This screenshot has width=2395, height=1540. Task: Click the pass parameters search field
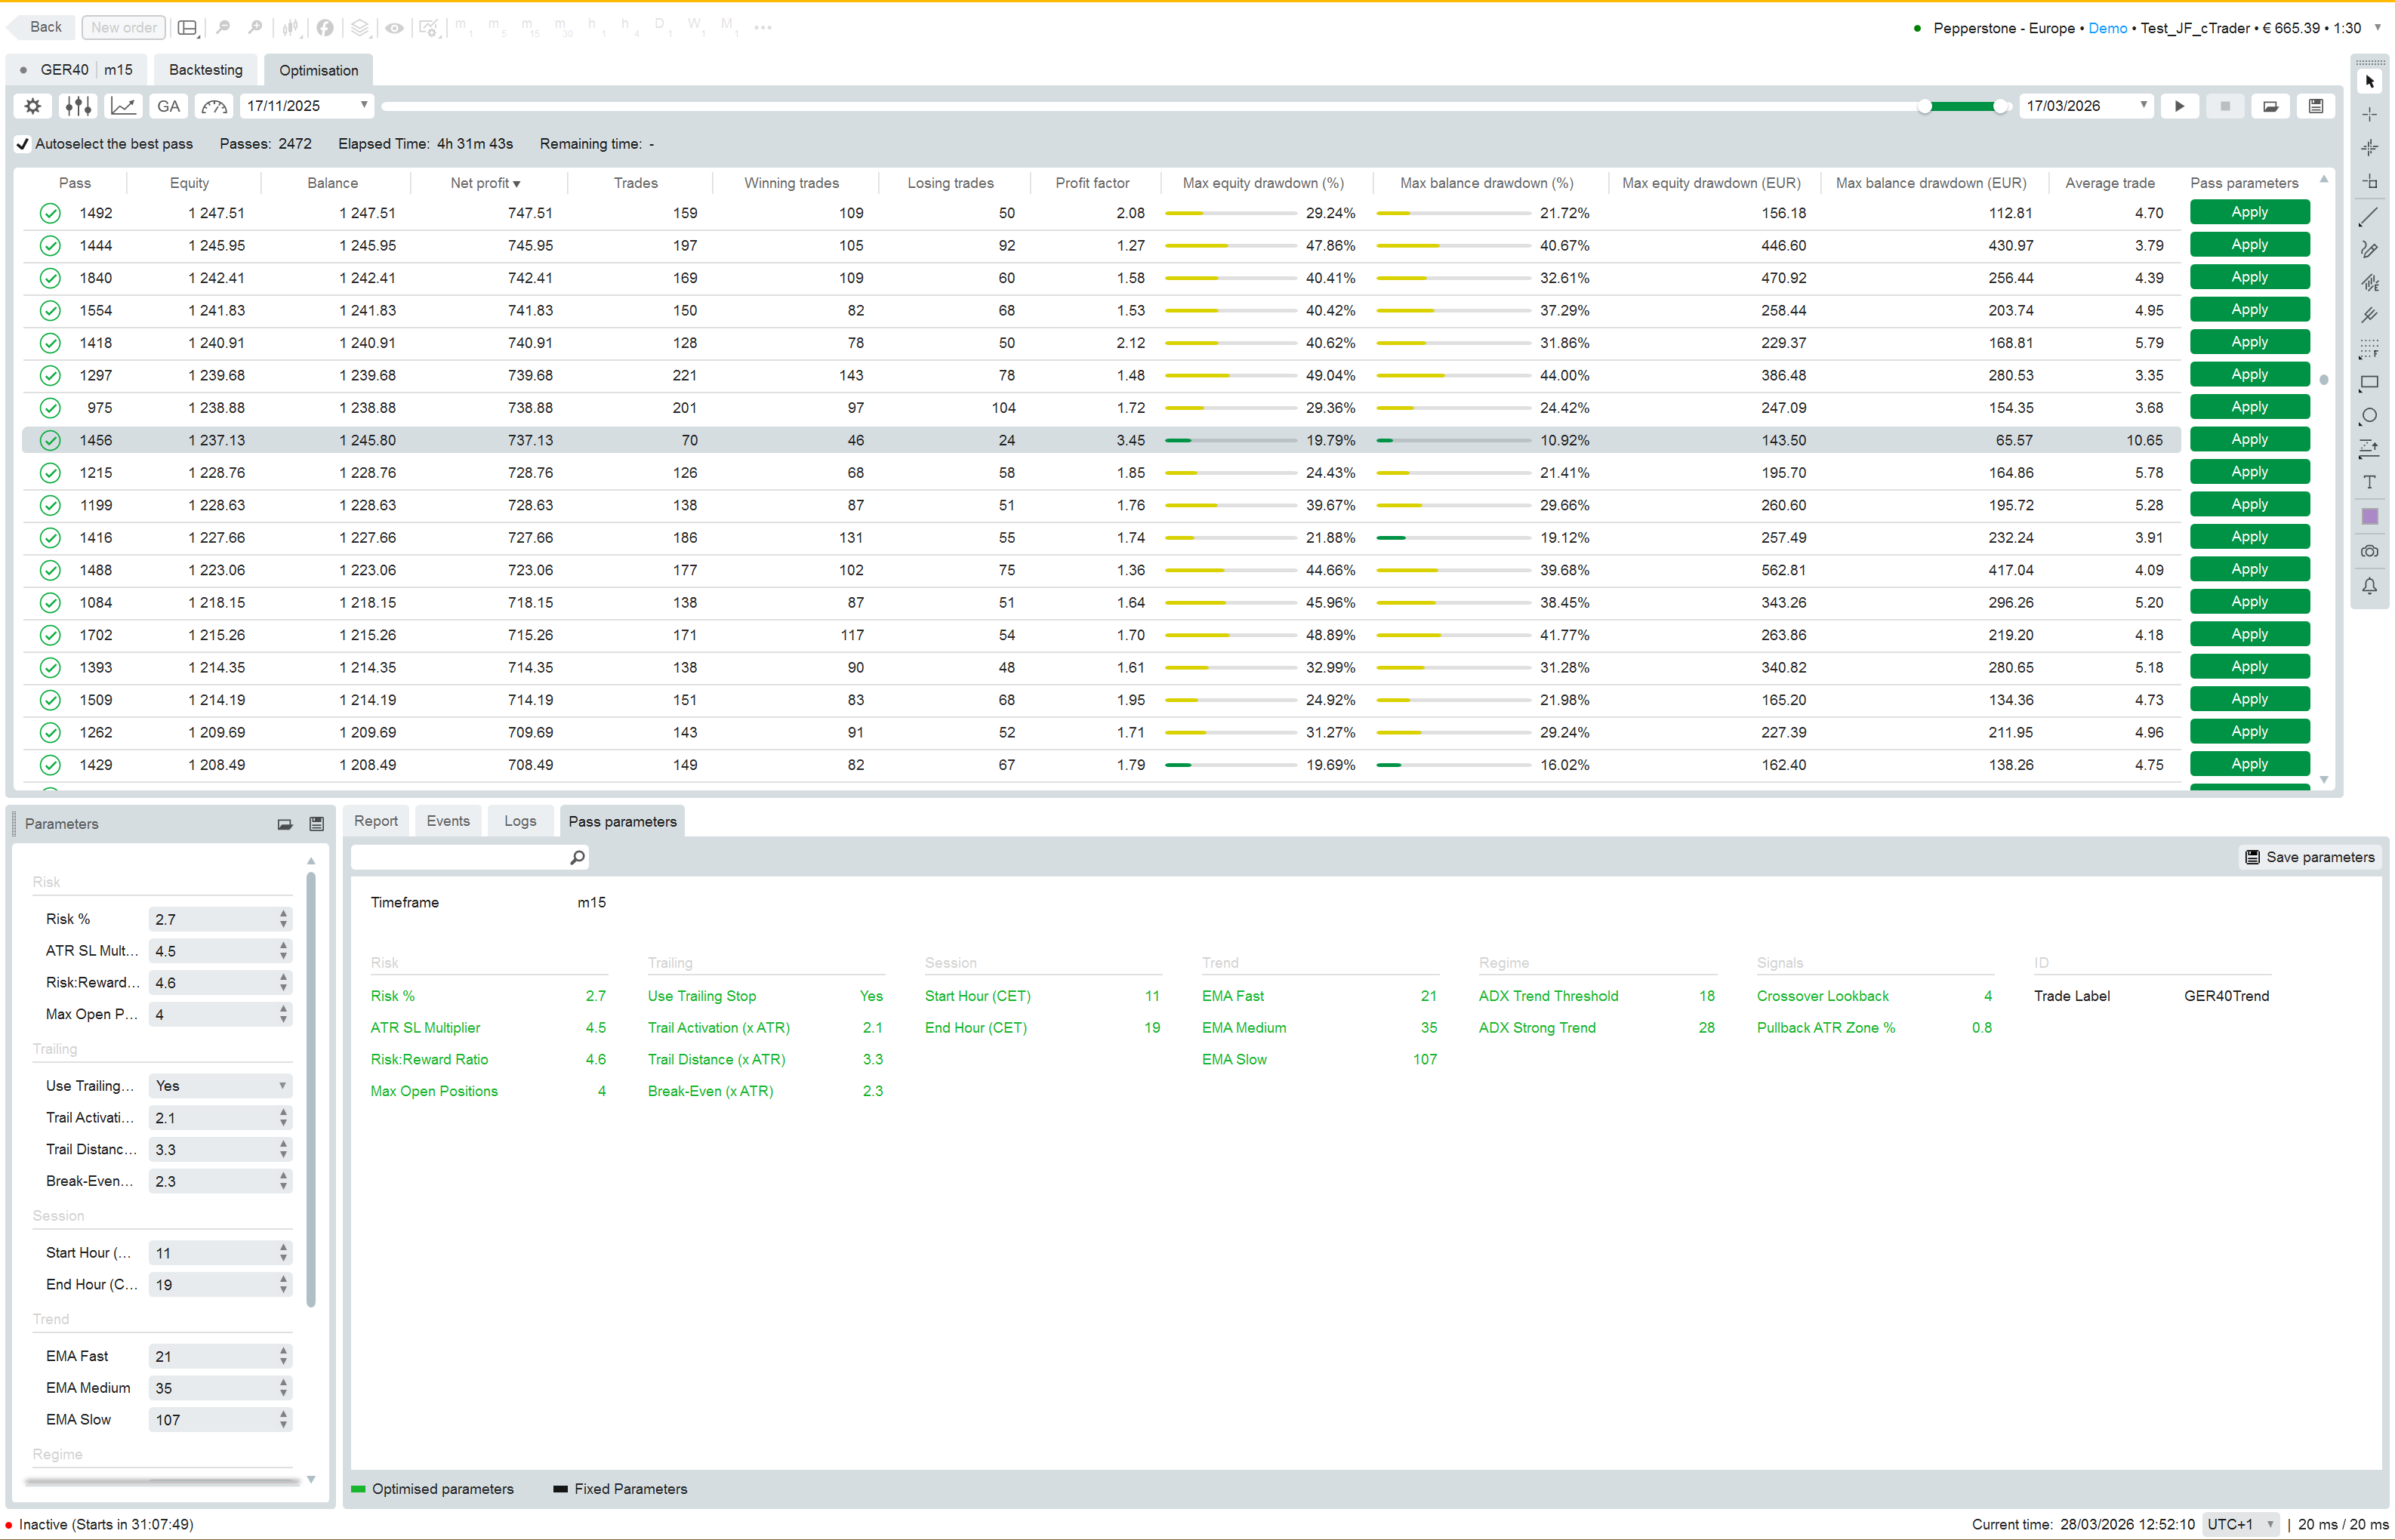pos(460,857)
